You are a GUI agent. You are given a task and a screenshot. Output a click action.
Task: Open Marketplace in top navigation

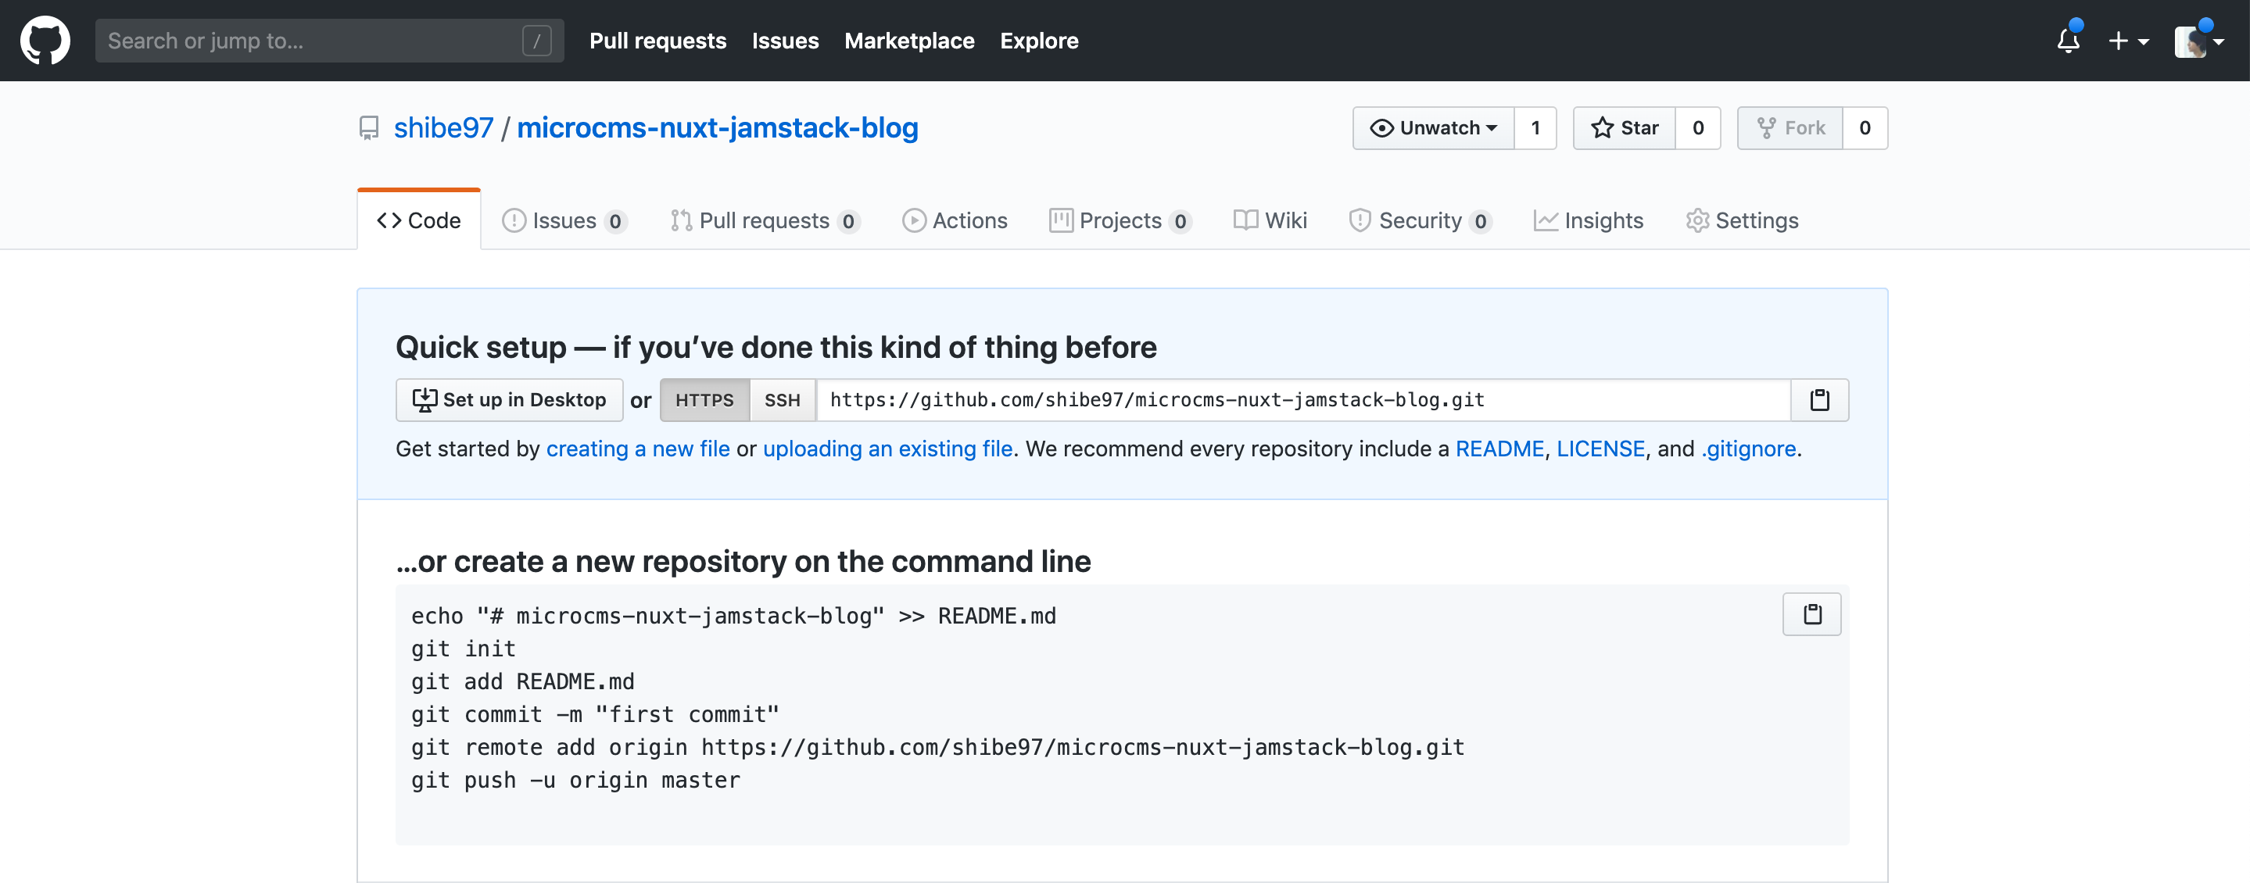coord(908,40)
